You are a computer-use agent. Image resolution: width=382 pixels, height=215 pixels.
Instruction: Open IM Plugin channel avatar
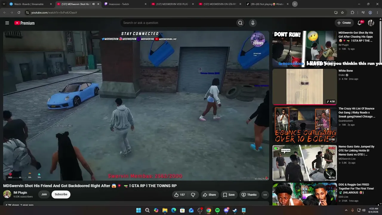click(7, 194)
